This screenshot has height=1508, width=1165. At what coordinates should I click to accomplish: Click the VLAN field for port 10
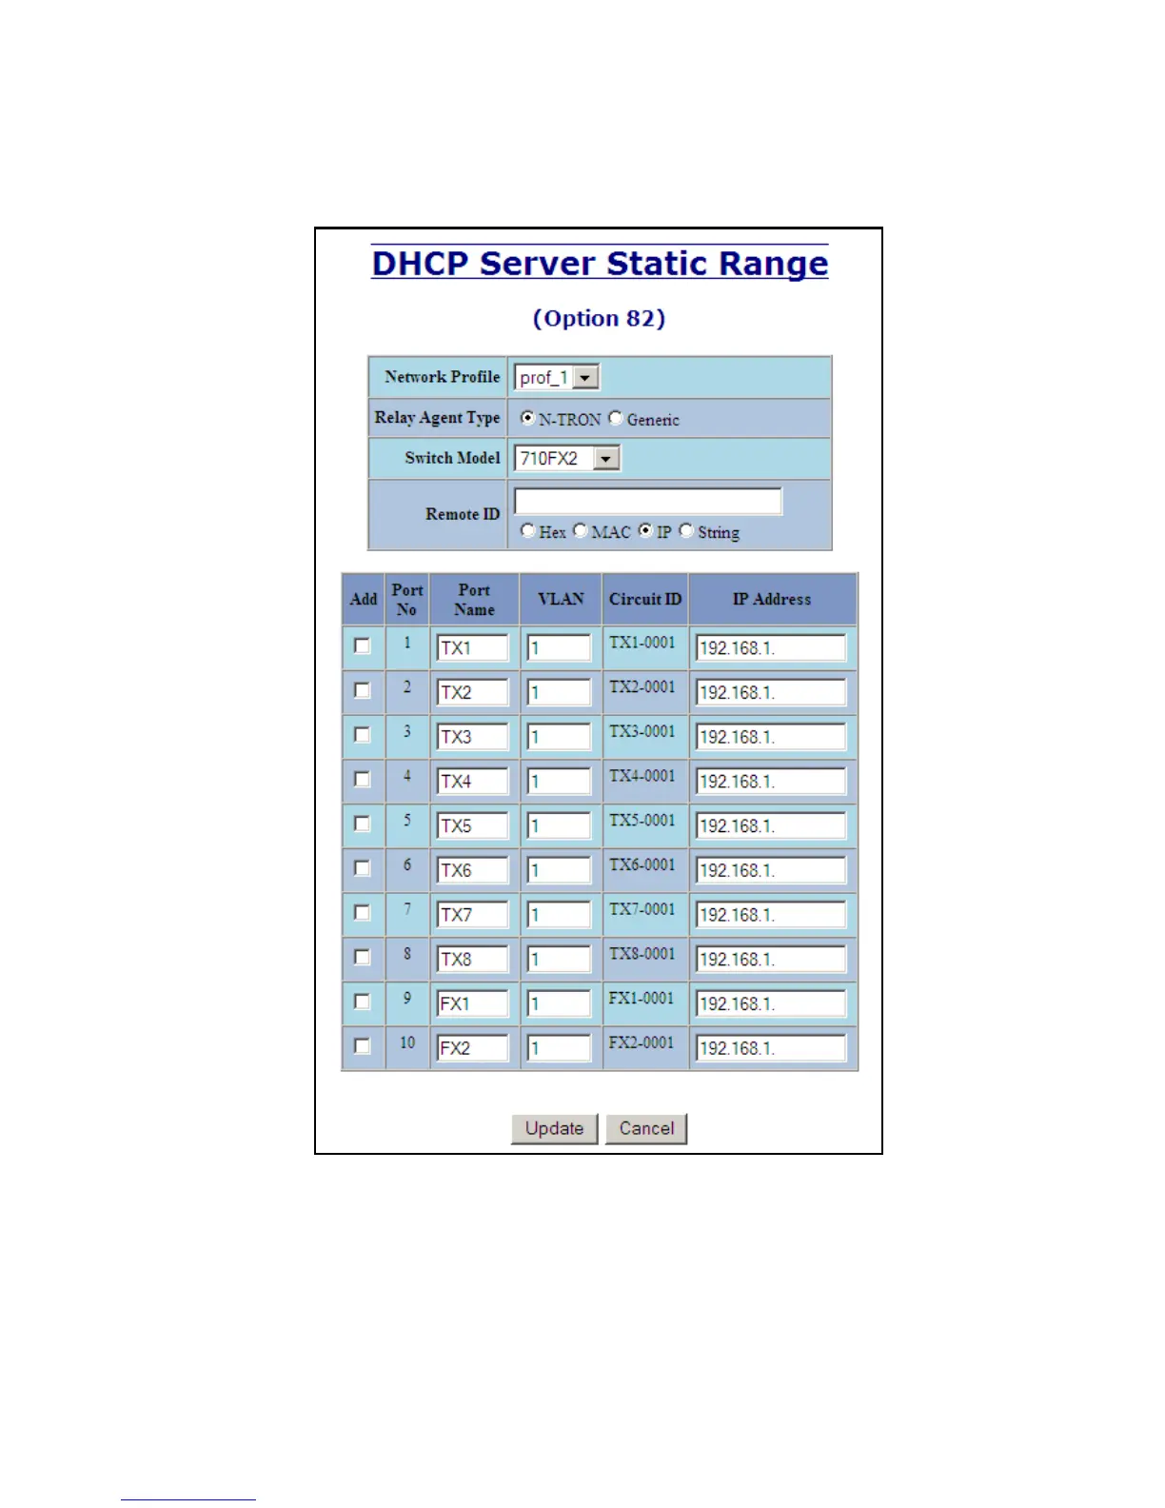[560, 1048]
